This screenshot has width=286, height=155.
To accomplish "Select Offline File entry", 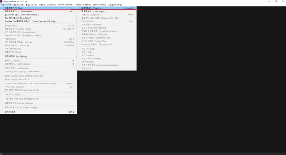I will 107,35.
